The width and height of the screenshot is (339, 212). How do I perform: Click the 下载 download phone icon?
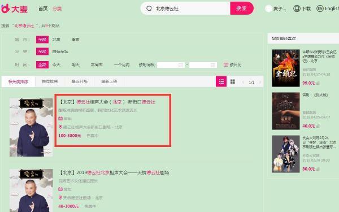297,8
